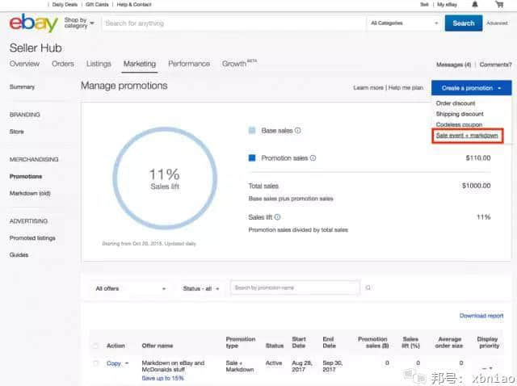Open the notifications bell icon

475,5
